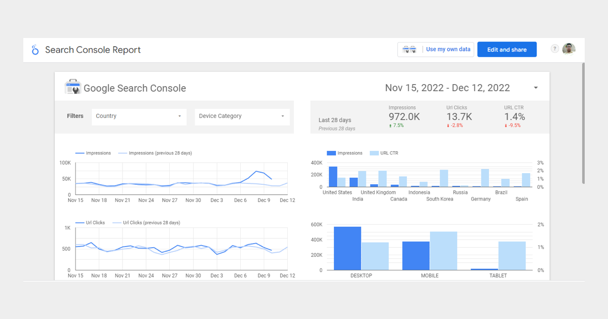This screenshot has height=319, width=608.
Task: Open the Country filter dropdown
Action: coord(139,116)
